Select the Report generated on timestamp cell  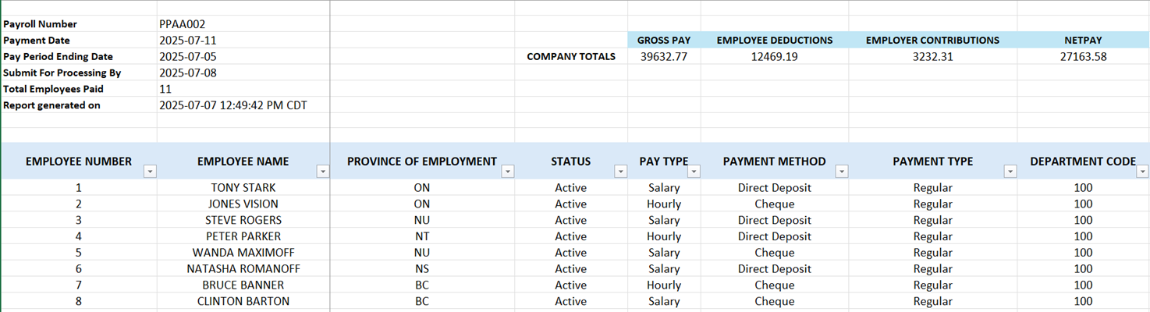point(232,105)
